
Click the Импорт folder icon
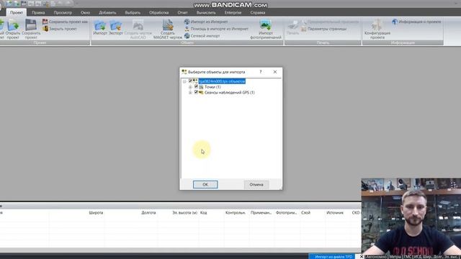click(100, 26)
